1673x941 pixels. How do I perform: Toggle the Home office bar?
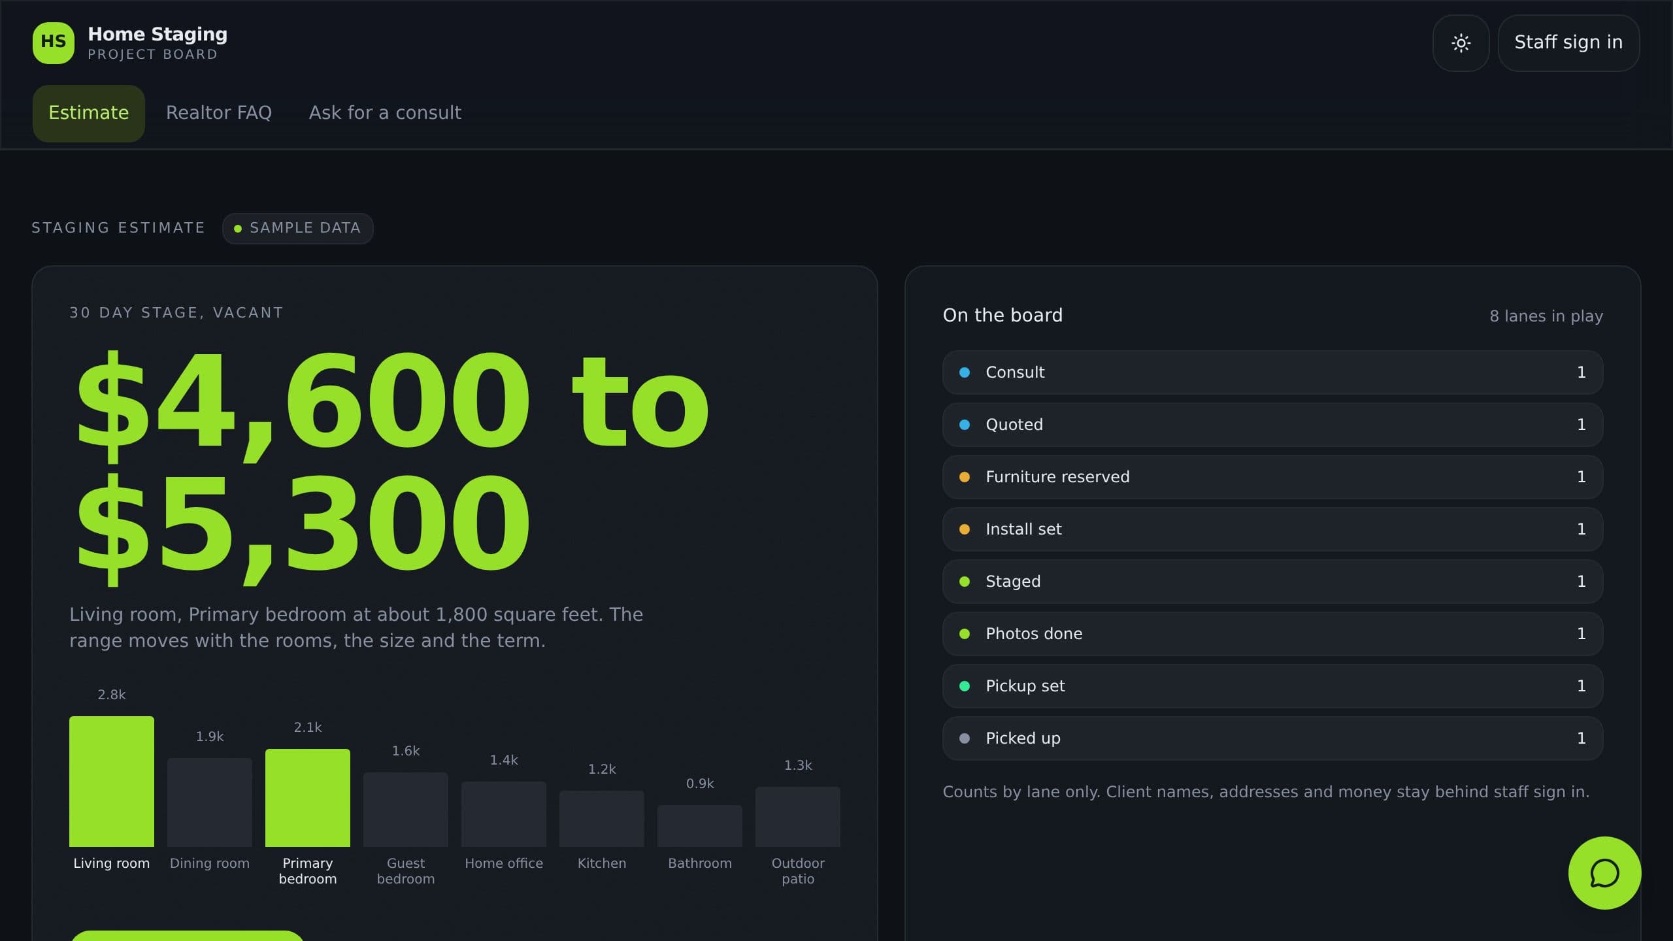point(504,814)
